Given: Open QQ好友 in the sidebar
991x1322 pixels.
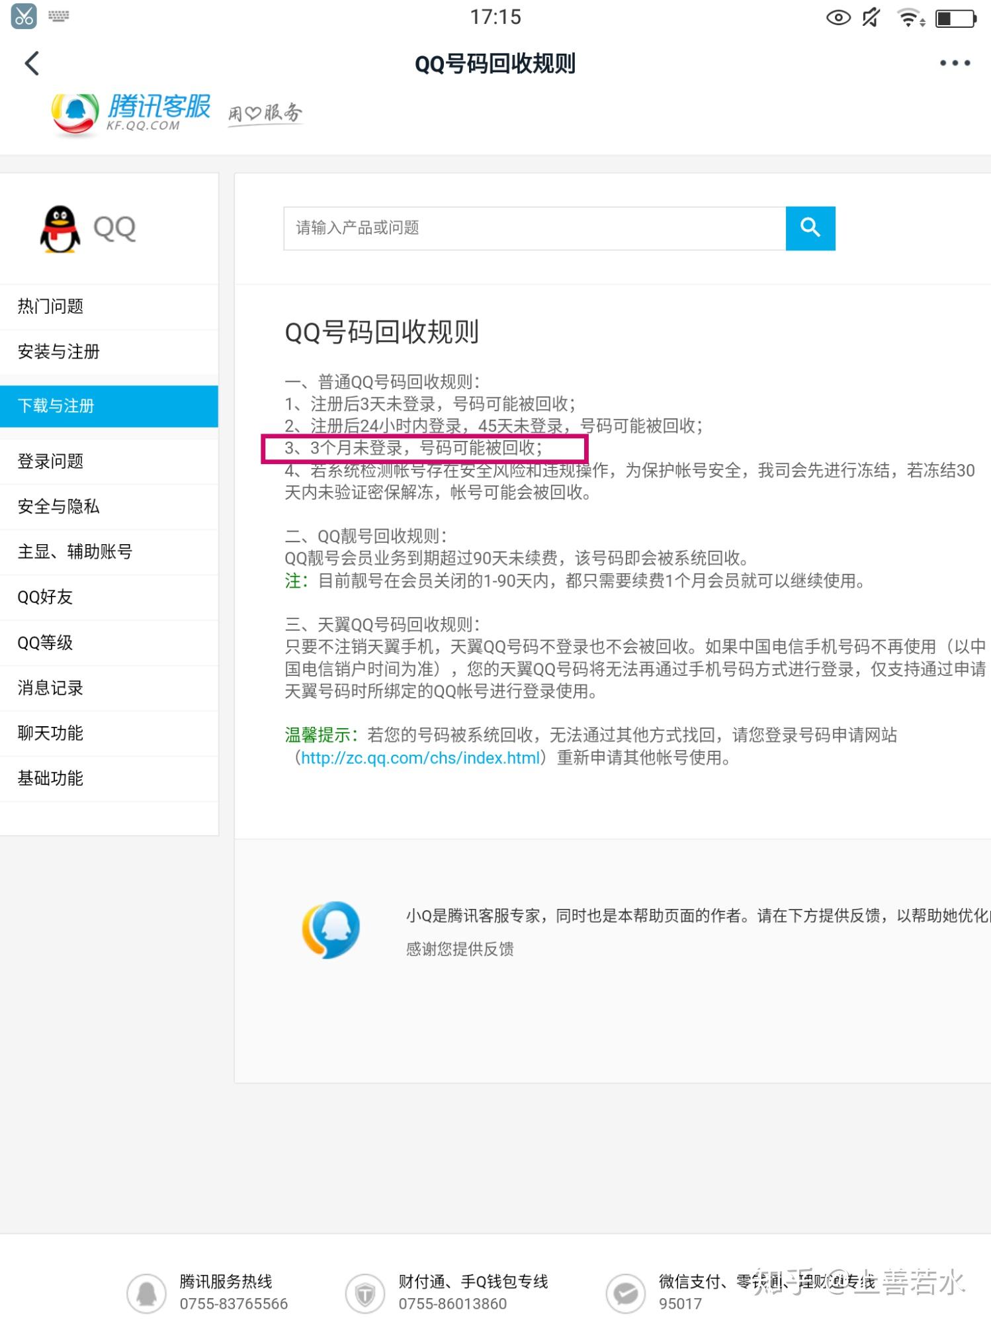Looking at the screenshot, I should [x=109, y=597].
